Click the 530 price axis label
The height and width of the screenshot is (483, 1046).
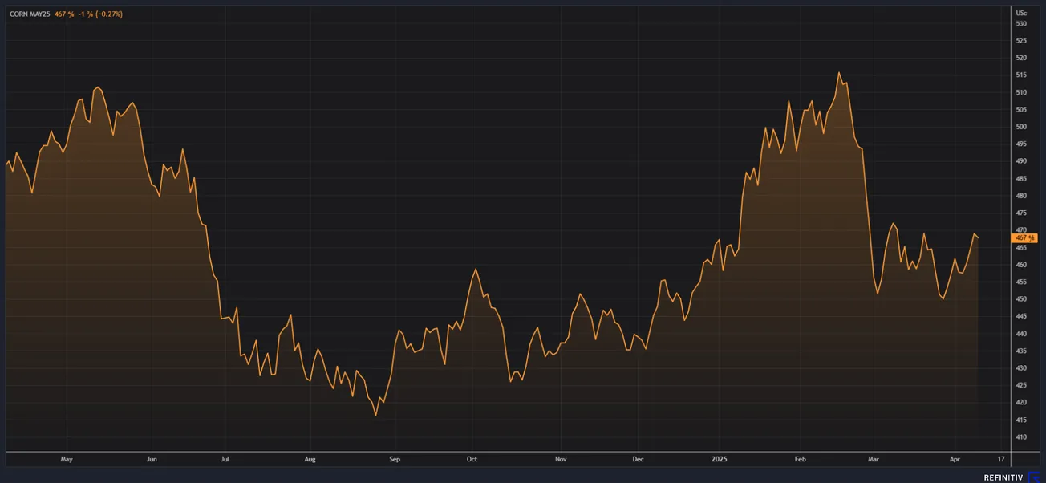pyautogui.click(x=1021, y=24)
